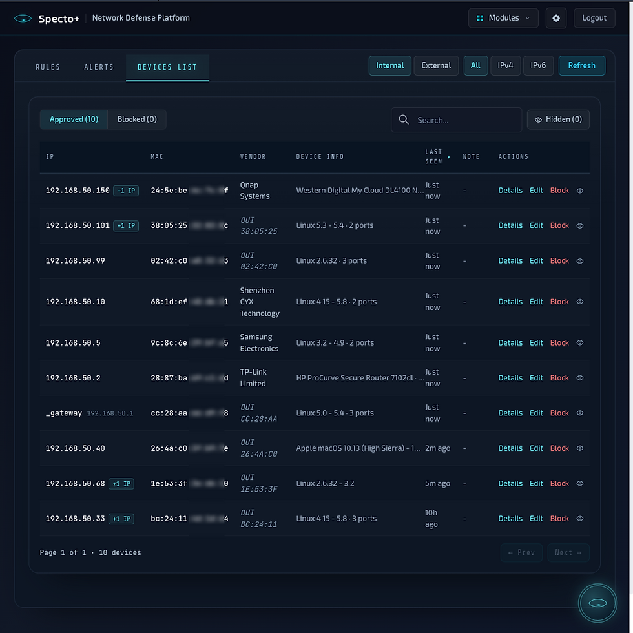Select the IPv6 filter
The height and width of the screenshot is (633, 633).
tap(537, 65)
